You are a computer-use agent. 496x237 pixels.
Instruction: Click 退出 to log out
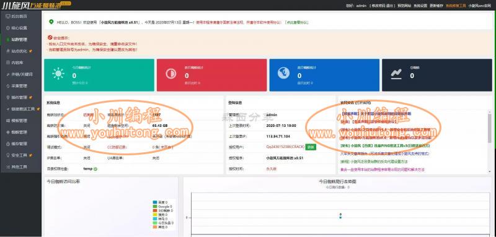[390, 6]
